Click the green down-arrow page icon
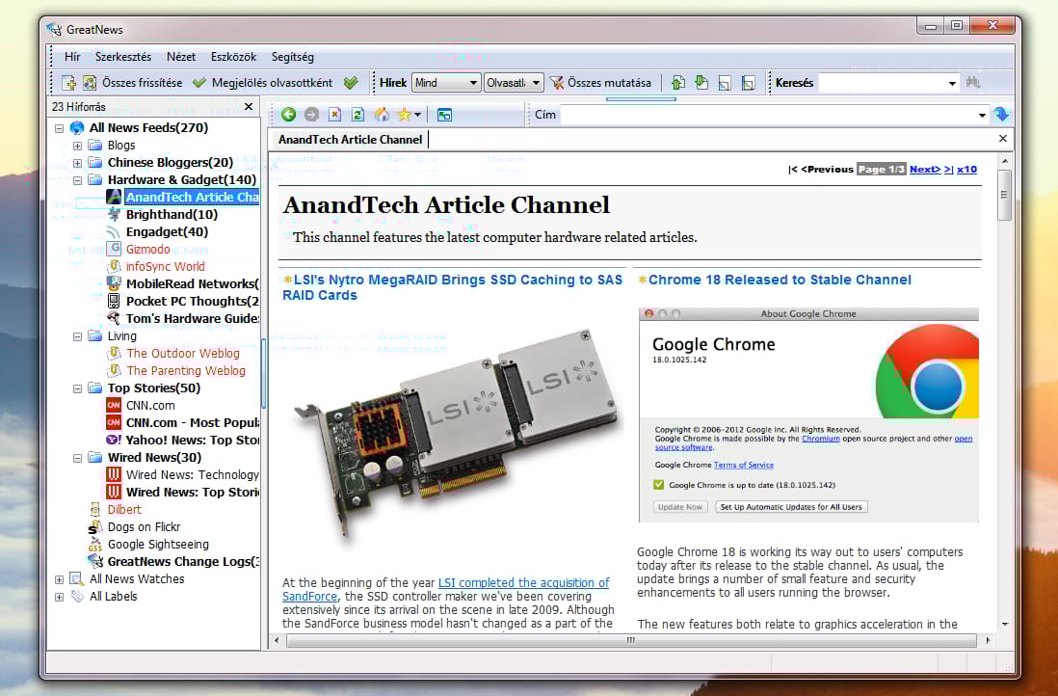This screenshot has height=696, width=1058. pos(701,82)
